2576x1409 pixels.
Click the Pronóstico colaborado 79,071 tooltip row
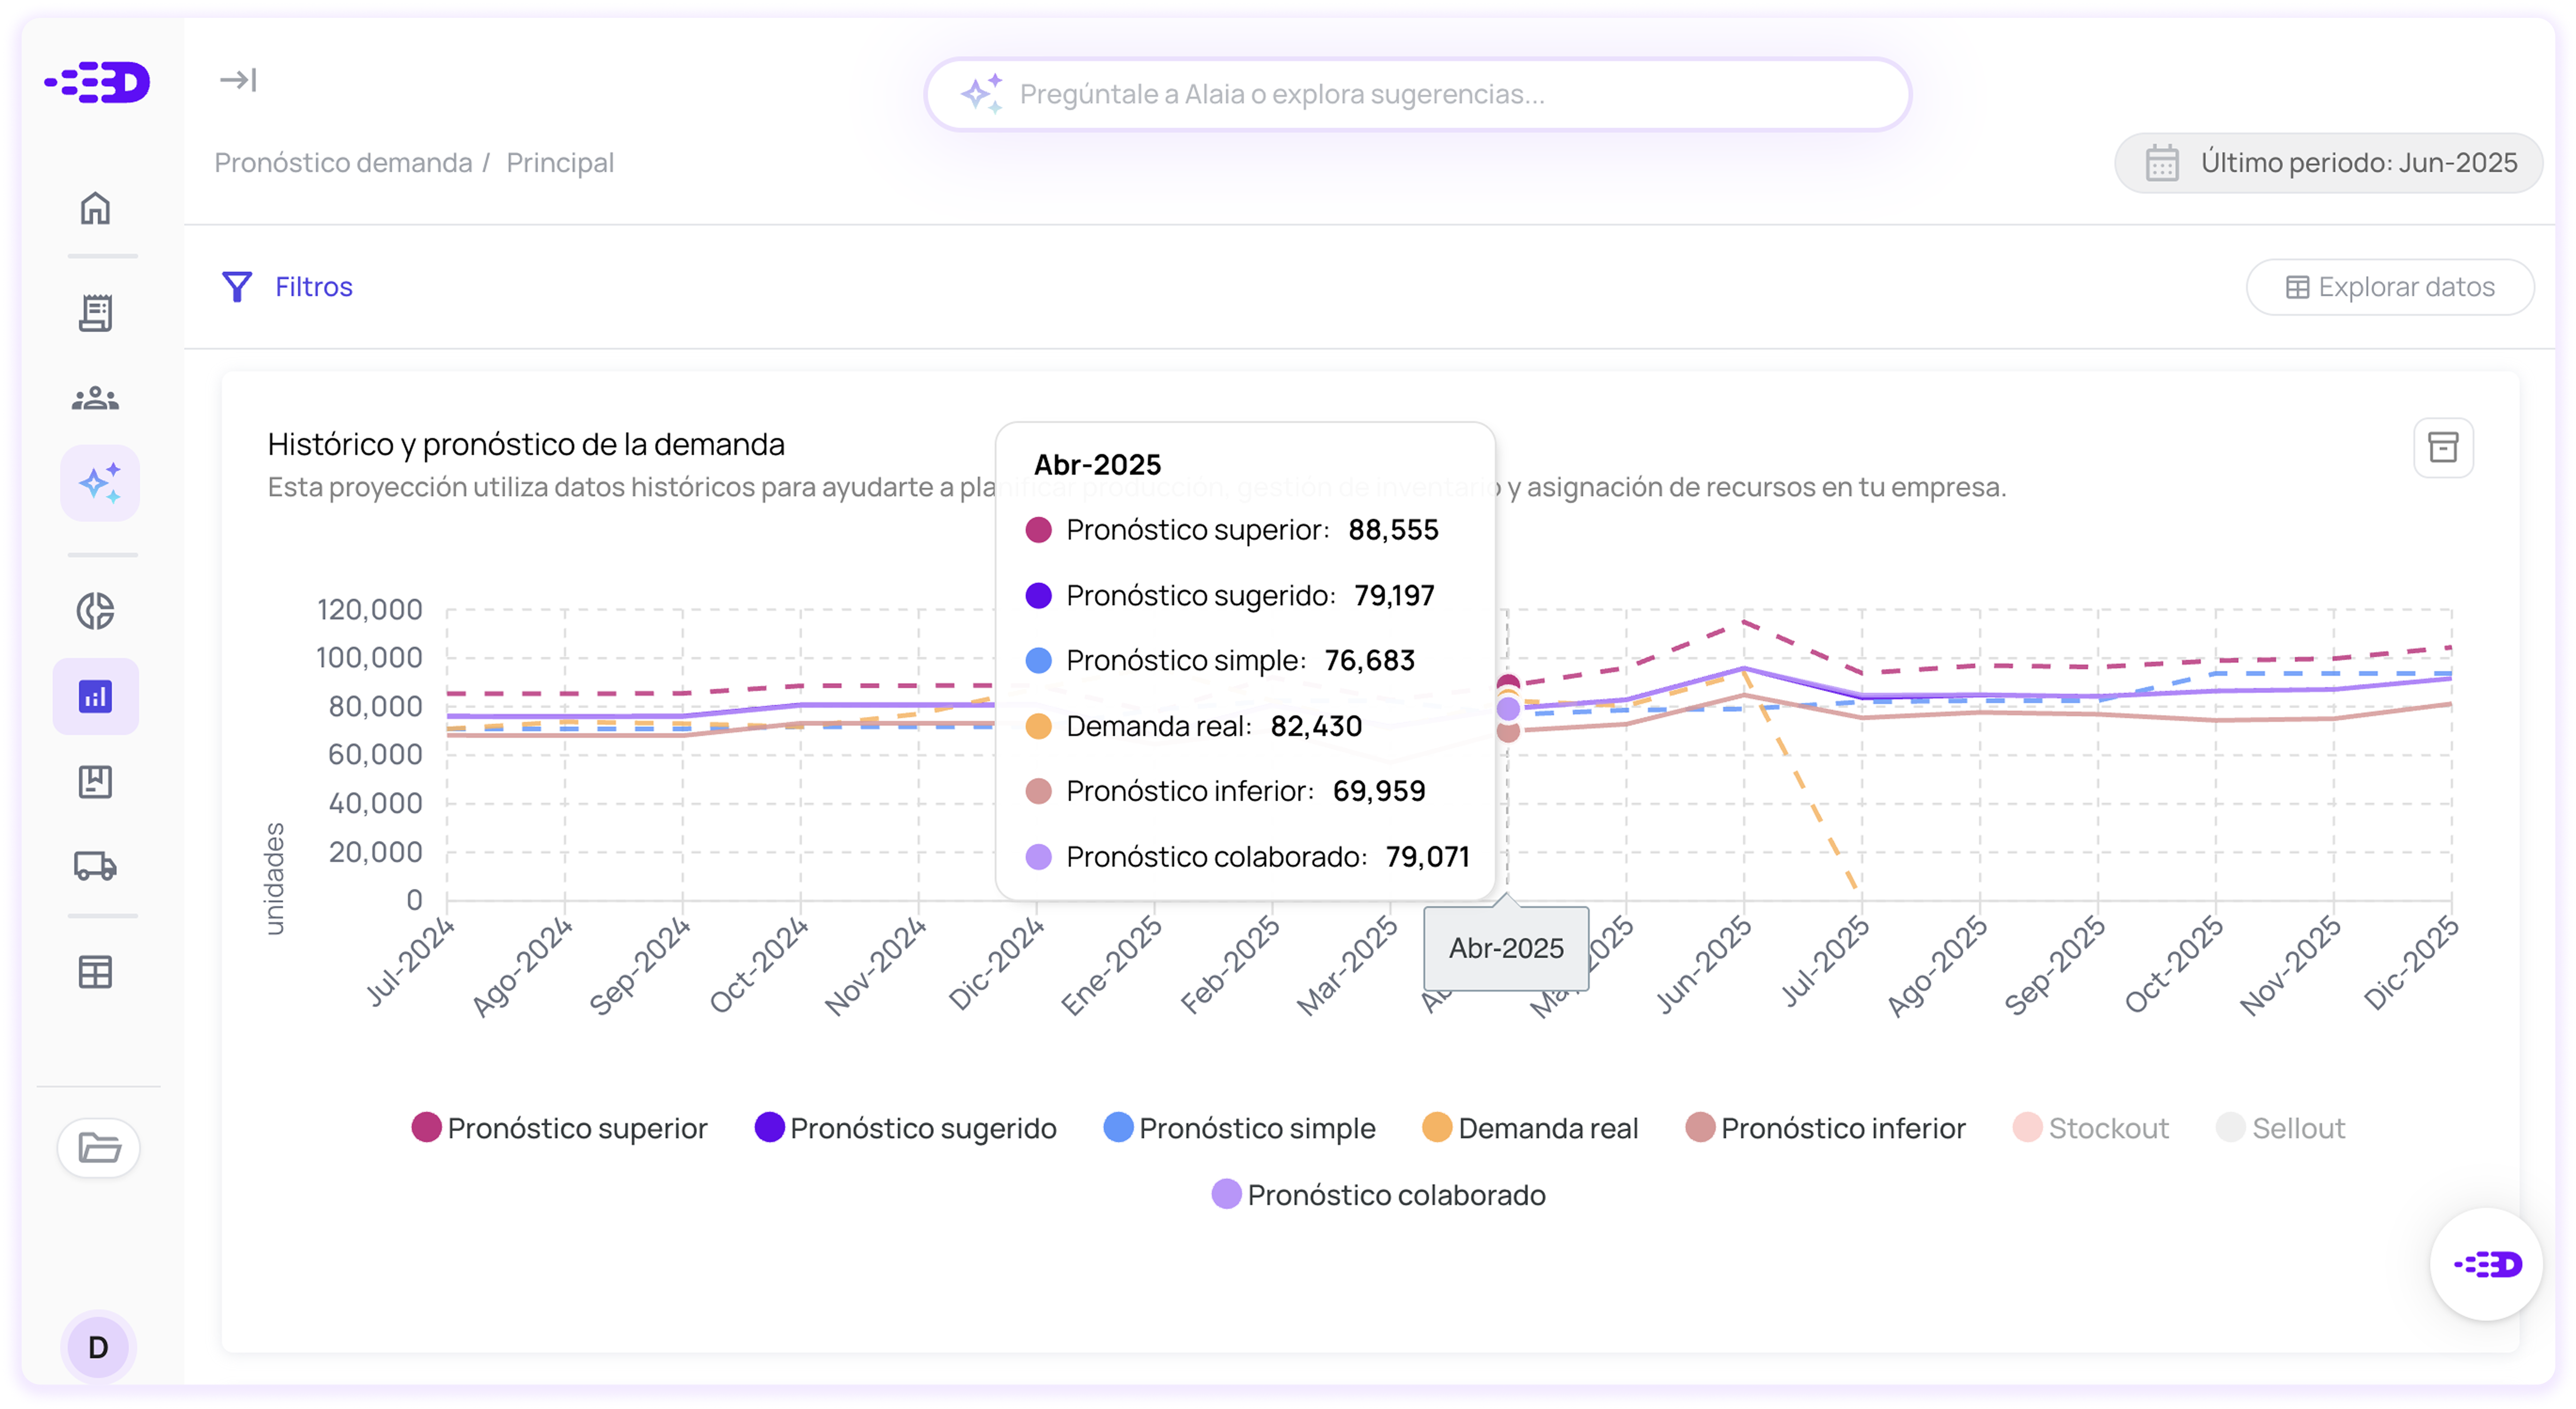click(x=1247, y=857)
